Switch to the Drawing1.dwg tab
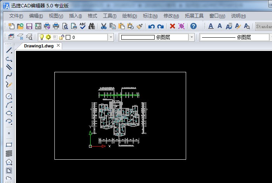272x183 pixels. (x=38, y=46)
